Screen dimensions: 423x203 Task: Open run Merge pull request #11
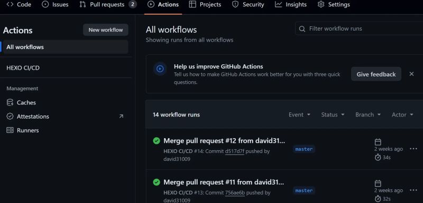point(224,182)
